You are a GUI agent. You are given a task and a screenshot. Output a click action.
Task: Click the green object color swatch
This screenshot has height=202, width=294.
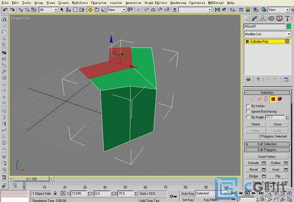[x=289, y=26]
